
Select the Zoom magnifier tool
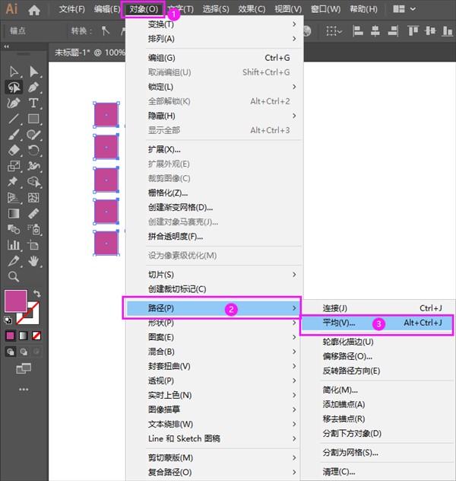click(14, 276)
